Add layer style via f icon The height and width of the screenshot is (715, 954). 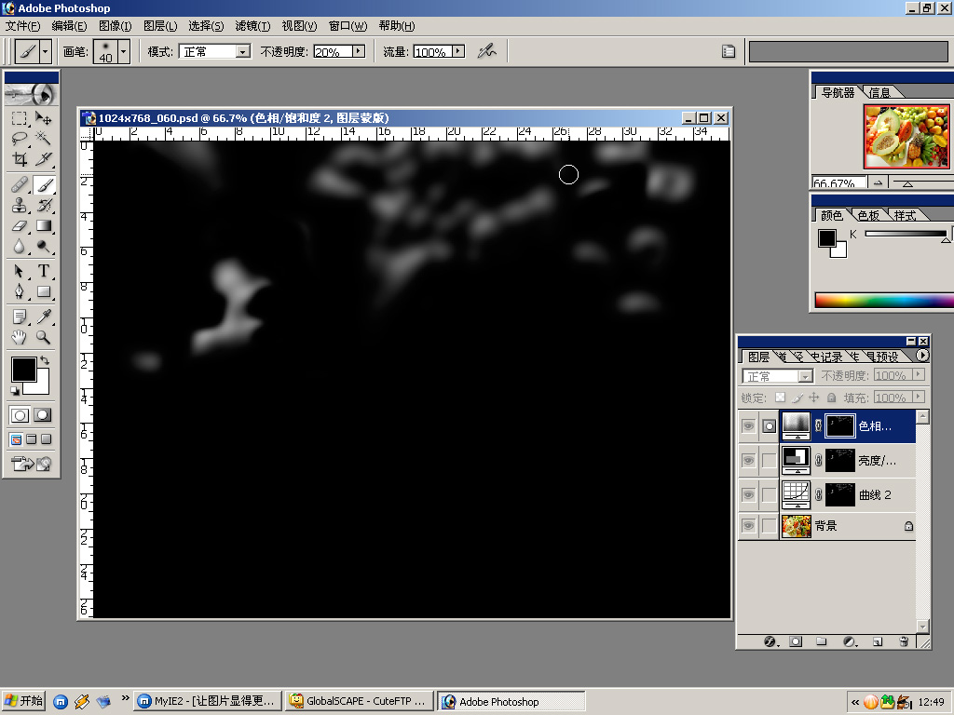click(x=770, y=641)
